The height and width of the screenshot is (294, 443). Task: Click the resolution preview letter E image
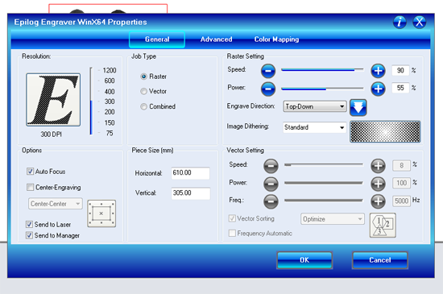pyautogui.click(x=53, y=100)
